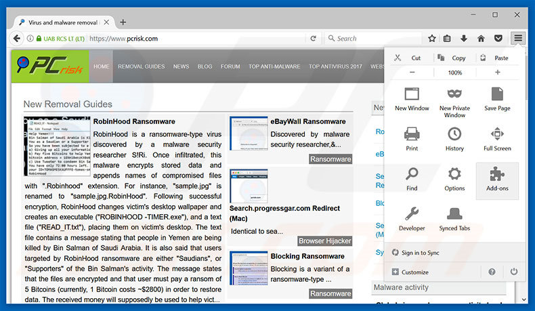Choose Save Page in menu
This screenshot has height=311, width=535.
[497, 99]
